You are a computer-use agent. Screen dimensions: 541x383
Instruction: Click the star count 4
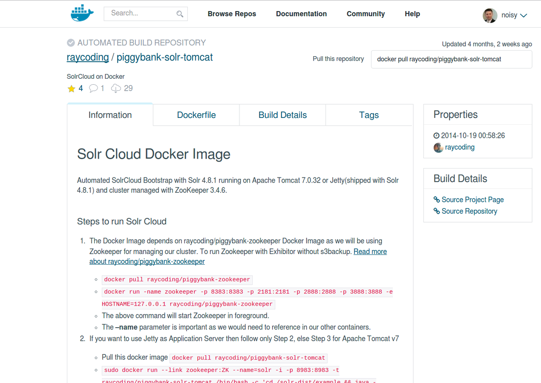pos(81,89)
